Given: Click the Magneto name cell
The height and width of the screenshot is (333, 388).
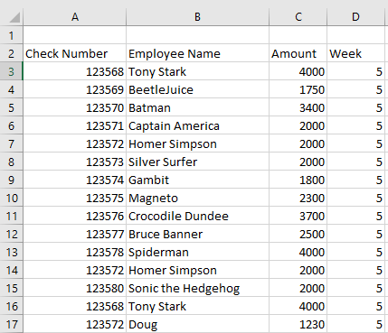Looking at the screenshot, I should click(x=197, y=198).
